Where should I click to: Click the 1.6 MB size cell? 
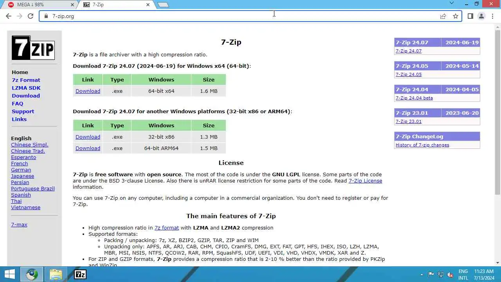pyautogui.click(x=209, y=91)
